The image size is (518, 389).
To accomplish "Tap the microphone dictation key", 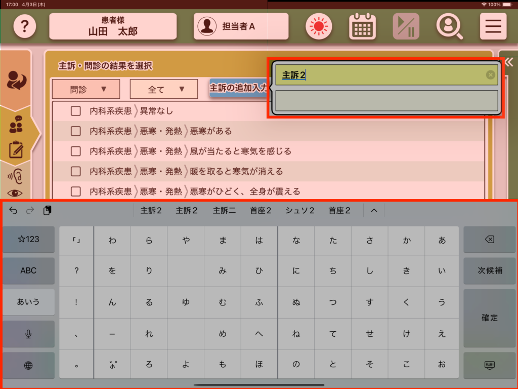I will (x=28, y=334).
